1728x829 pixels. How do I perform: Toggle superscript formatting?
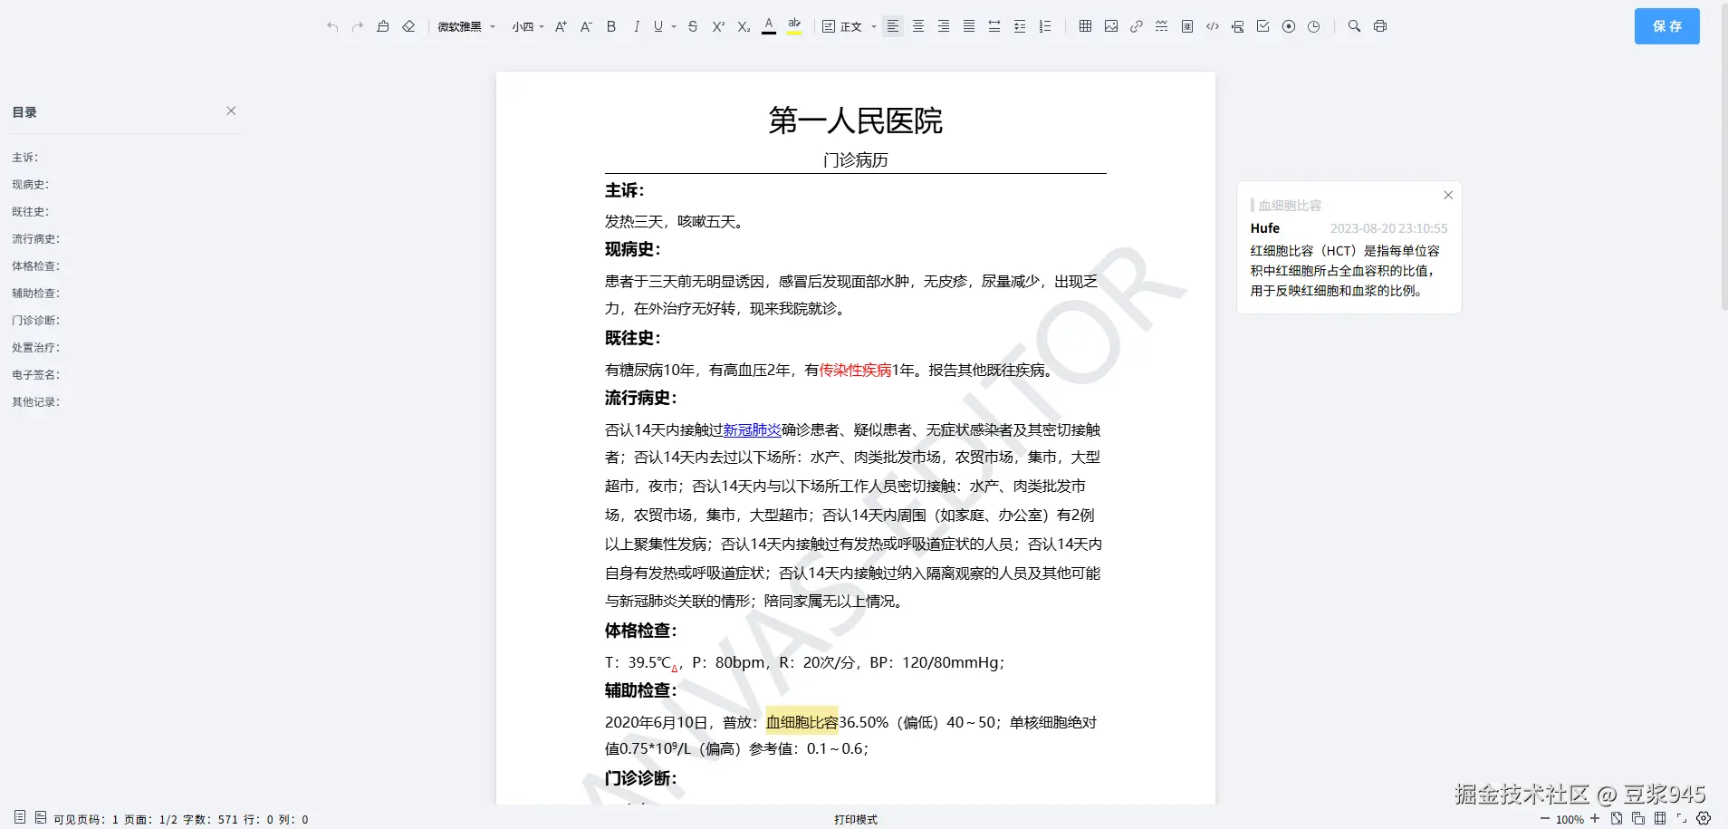718,27
